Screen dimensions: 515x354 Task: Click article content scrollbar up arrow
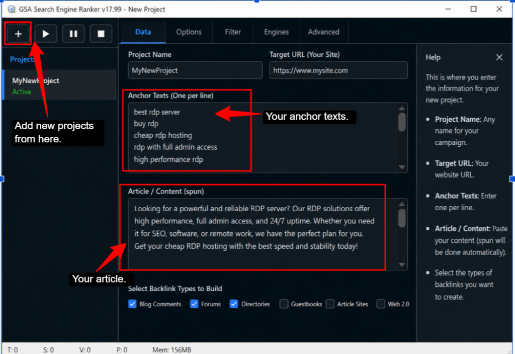[x=402, y=204]
